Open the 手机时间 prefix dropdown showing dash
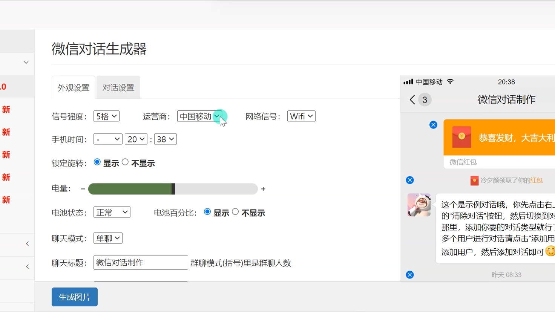The width and height of the screenshot is (555, 312). pos(108,139)
